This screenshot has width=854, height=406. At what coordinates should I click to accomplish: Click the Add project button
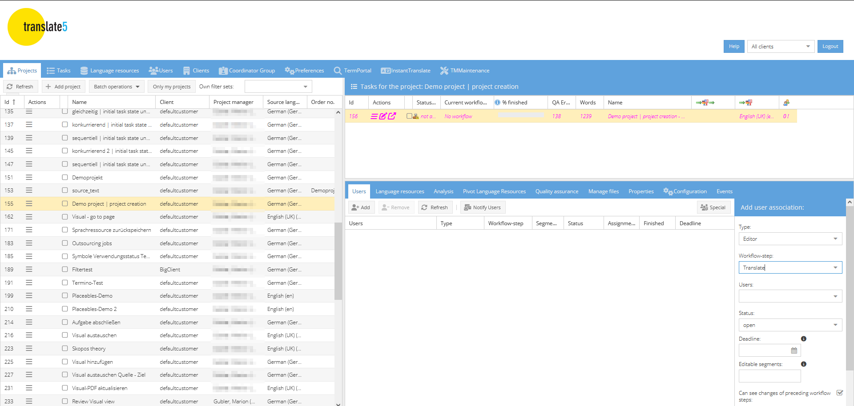[x=63, y=87]
